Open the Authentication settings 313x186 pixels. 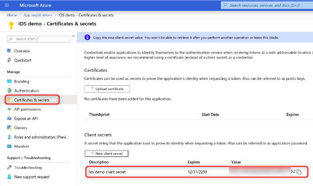coord(27,91)
